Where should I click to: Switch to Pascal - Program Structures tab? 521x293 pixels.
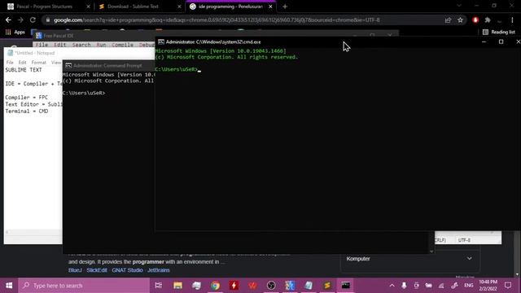(44, 7)
